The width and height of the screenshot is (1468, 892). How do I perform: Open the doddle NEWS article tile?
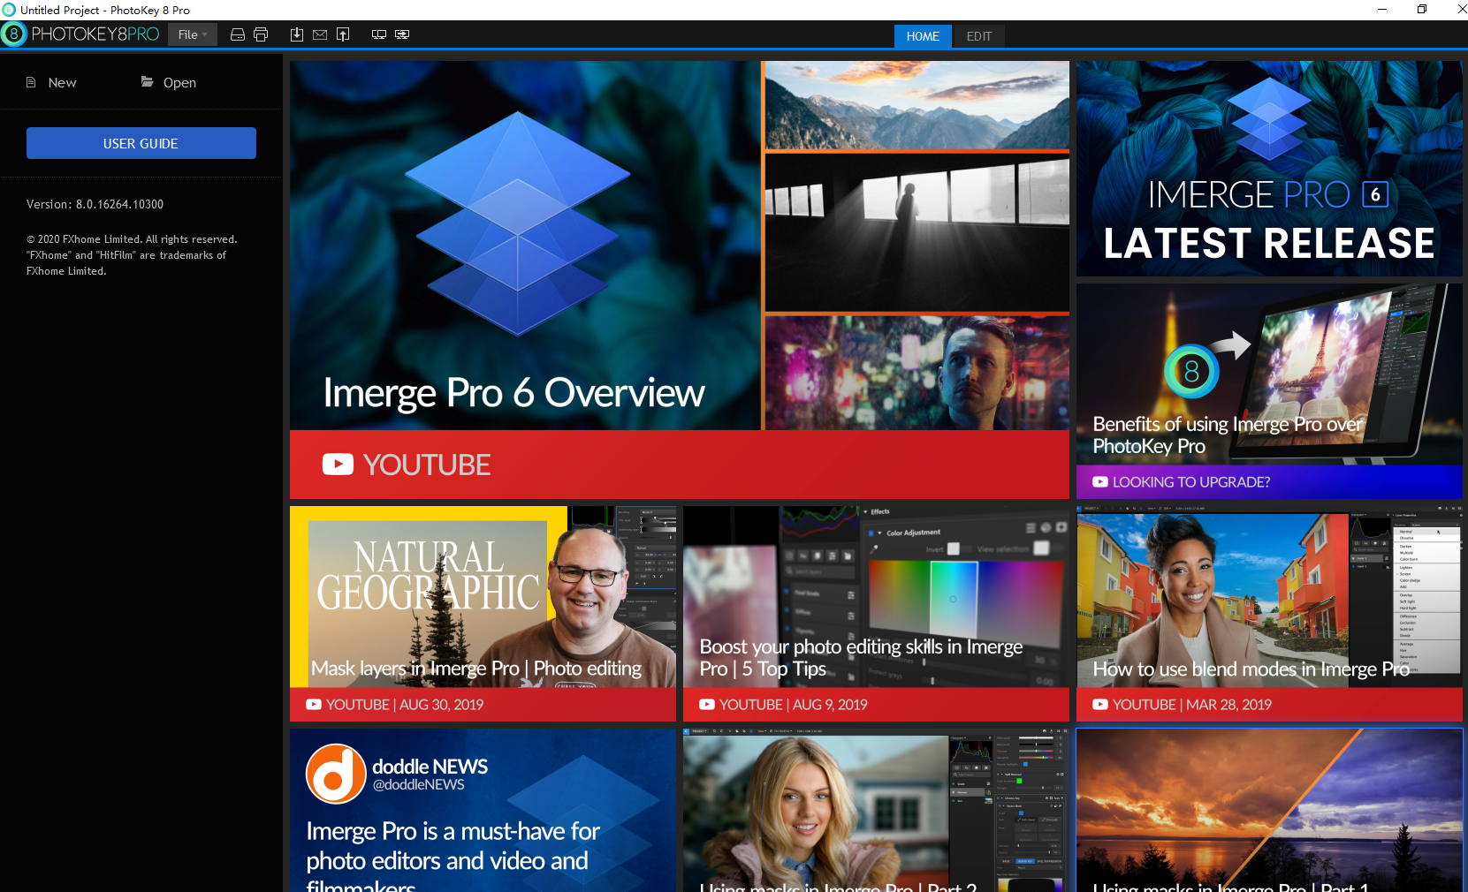(483, 811)
